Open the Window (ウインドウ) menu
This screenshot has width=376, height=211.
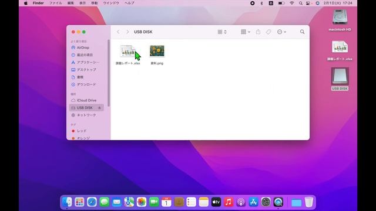(x=111, y=3)
